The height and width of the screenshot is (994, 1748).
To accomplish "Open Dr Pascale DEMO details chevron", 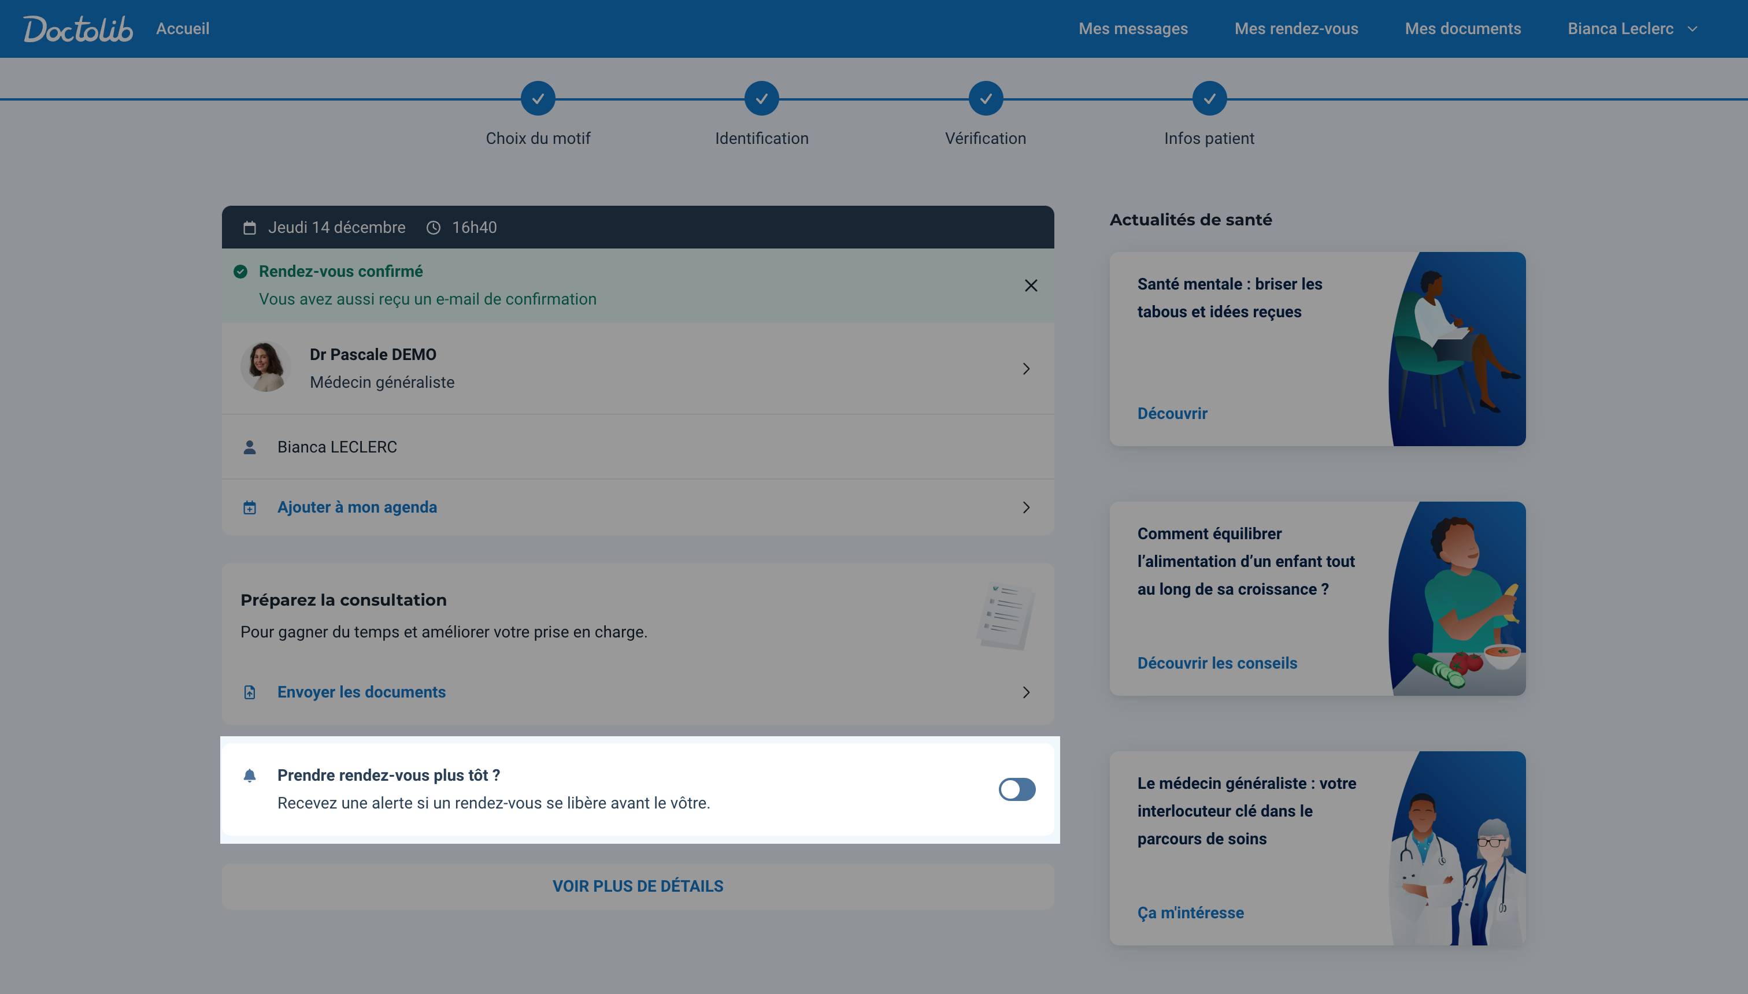I will click(x=1025, y=369).
